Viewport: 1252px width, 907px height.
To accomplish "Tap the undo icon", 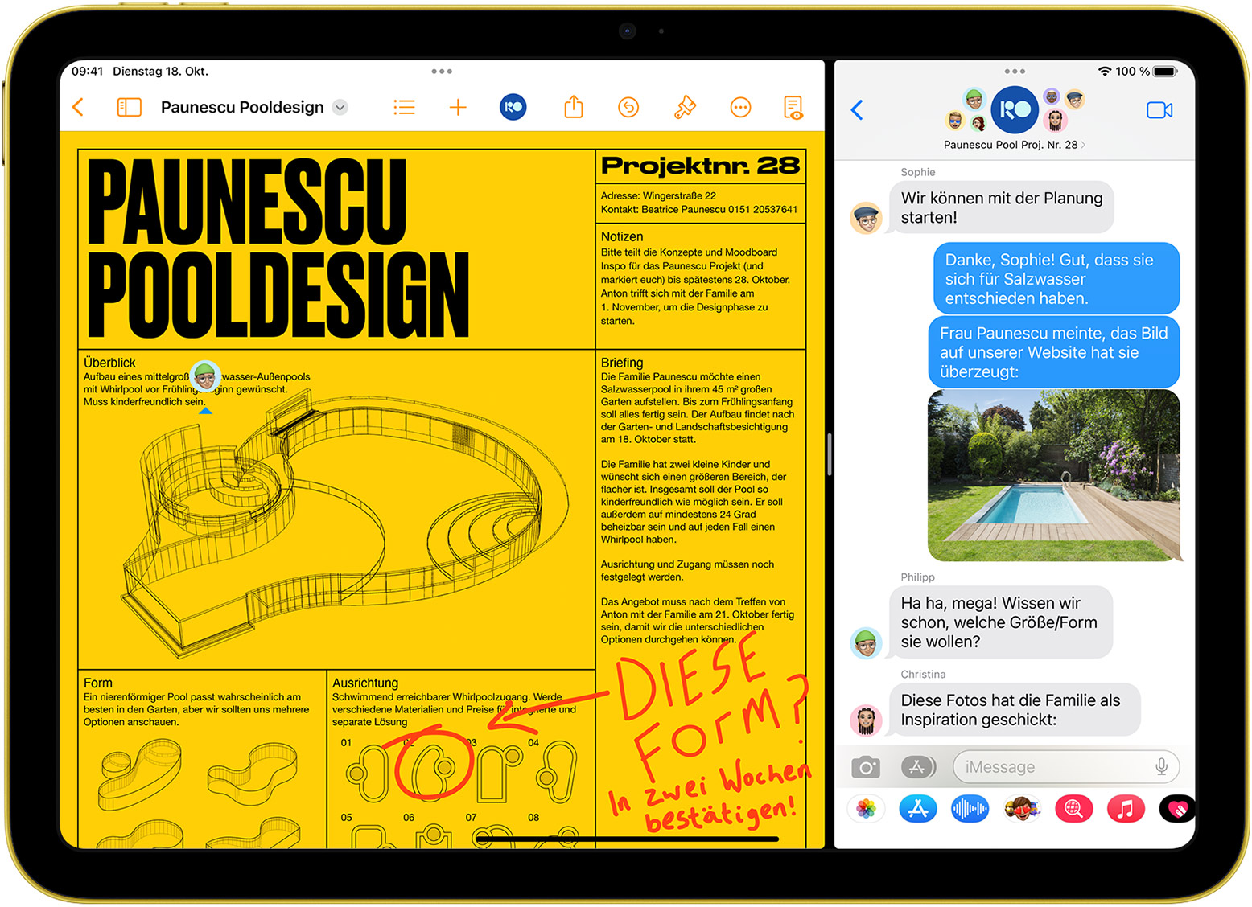I will click(x=628, y=107).
